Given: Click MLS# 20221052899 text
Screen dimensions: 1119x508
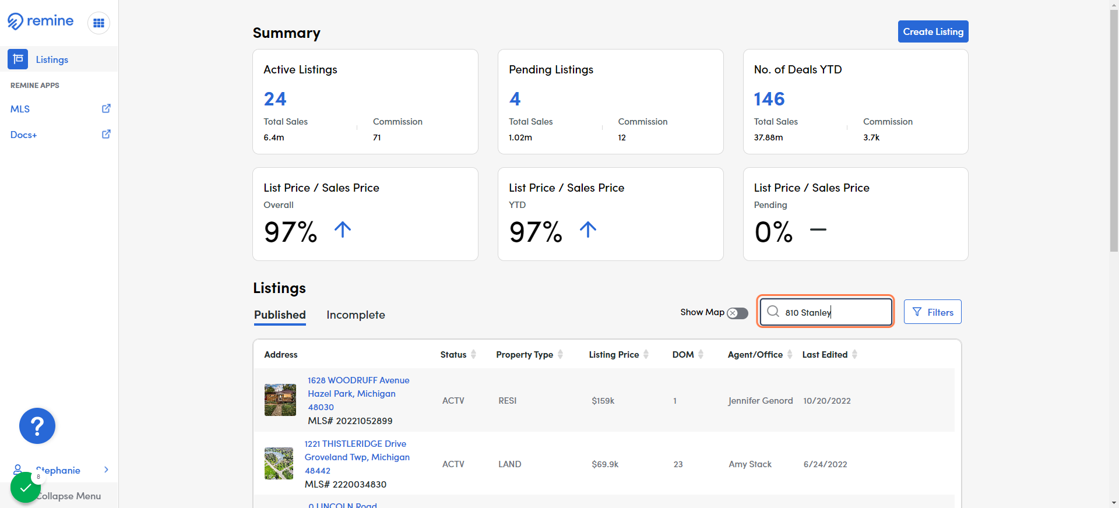Looking at the screenshot, I should click(x=350, y=421).
